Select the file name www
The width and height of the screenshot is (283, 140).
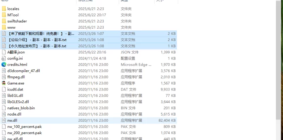click(x=11, y=28)
